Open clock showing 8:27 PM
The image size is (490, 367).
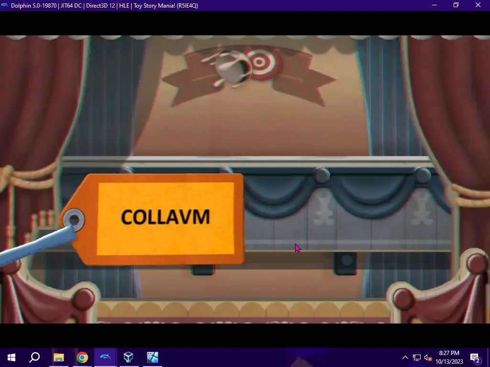point(449,357)
